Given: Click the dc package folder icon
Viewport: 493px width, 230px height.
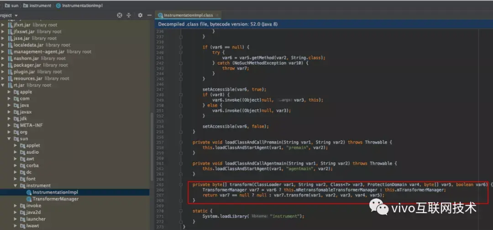Looking at the screenshot, I should click(22, 172).
